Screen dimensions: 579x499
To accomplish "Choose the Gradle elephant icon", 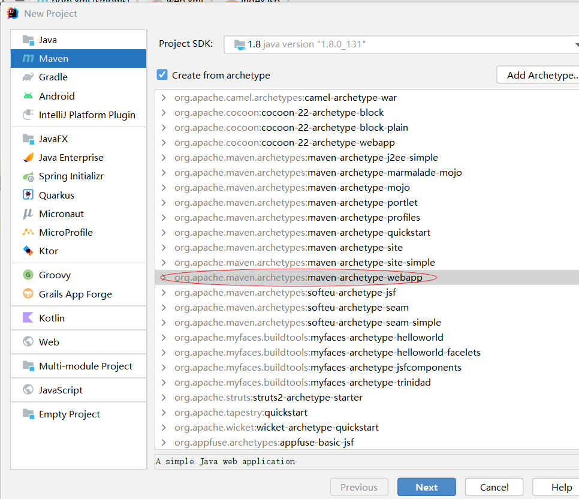I will [x=28, y=77].
